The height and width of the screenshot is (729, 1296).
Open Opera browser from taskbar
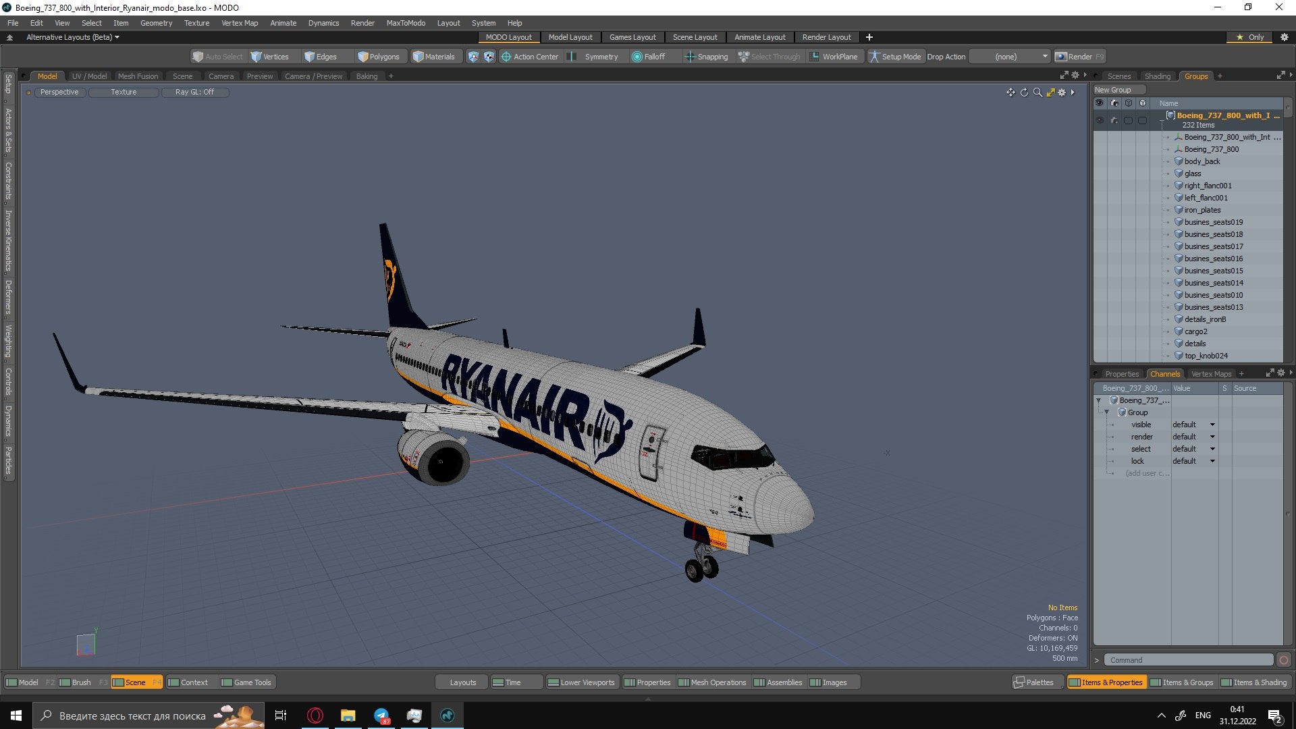pos(315,715)
